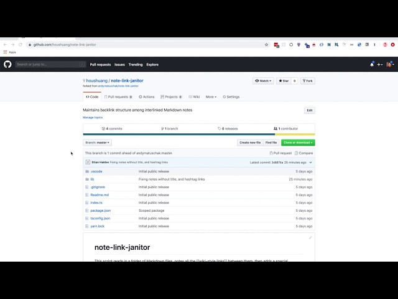Open houshuang user profile link

pyautogui.click(x=97, y=80)
